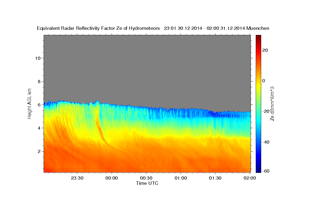310x207 pixels.
Task: Click the height tick label 2
Action: click(x=39, y=151)
